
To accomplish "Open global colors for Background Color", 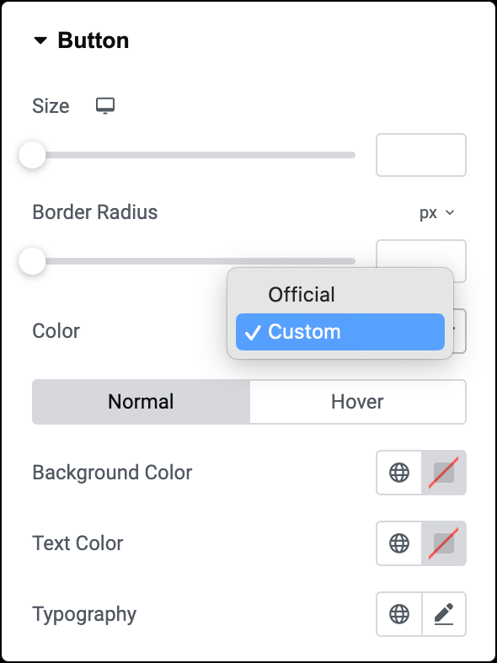I will point(399,473).
